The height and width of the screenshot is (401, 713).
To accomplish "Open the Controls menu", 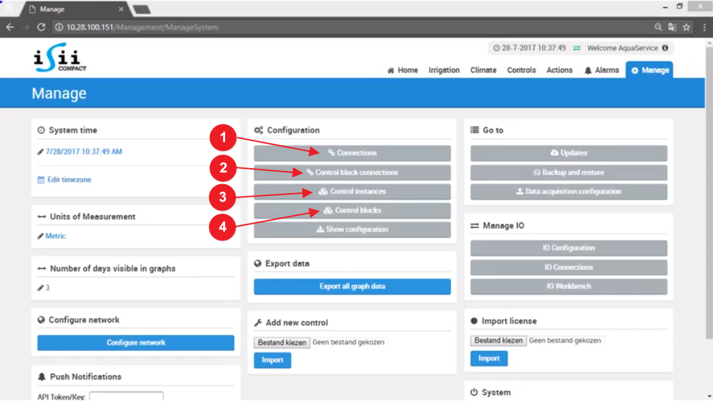I will click(521, 70).
